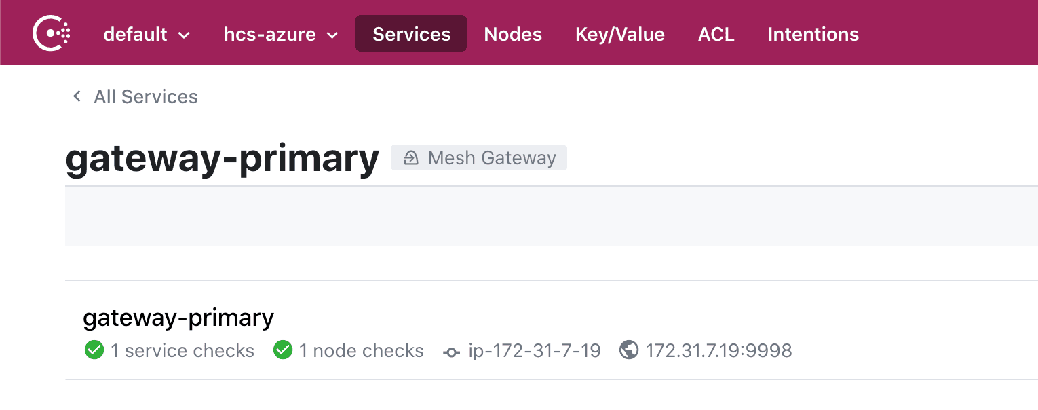1038x410 pixels.
Task: Click the Consul logo icon
Action: tap(52, 33)
